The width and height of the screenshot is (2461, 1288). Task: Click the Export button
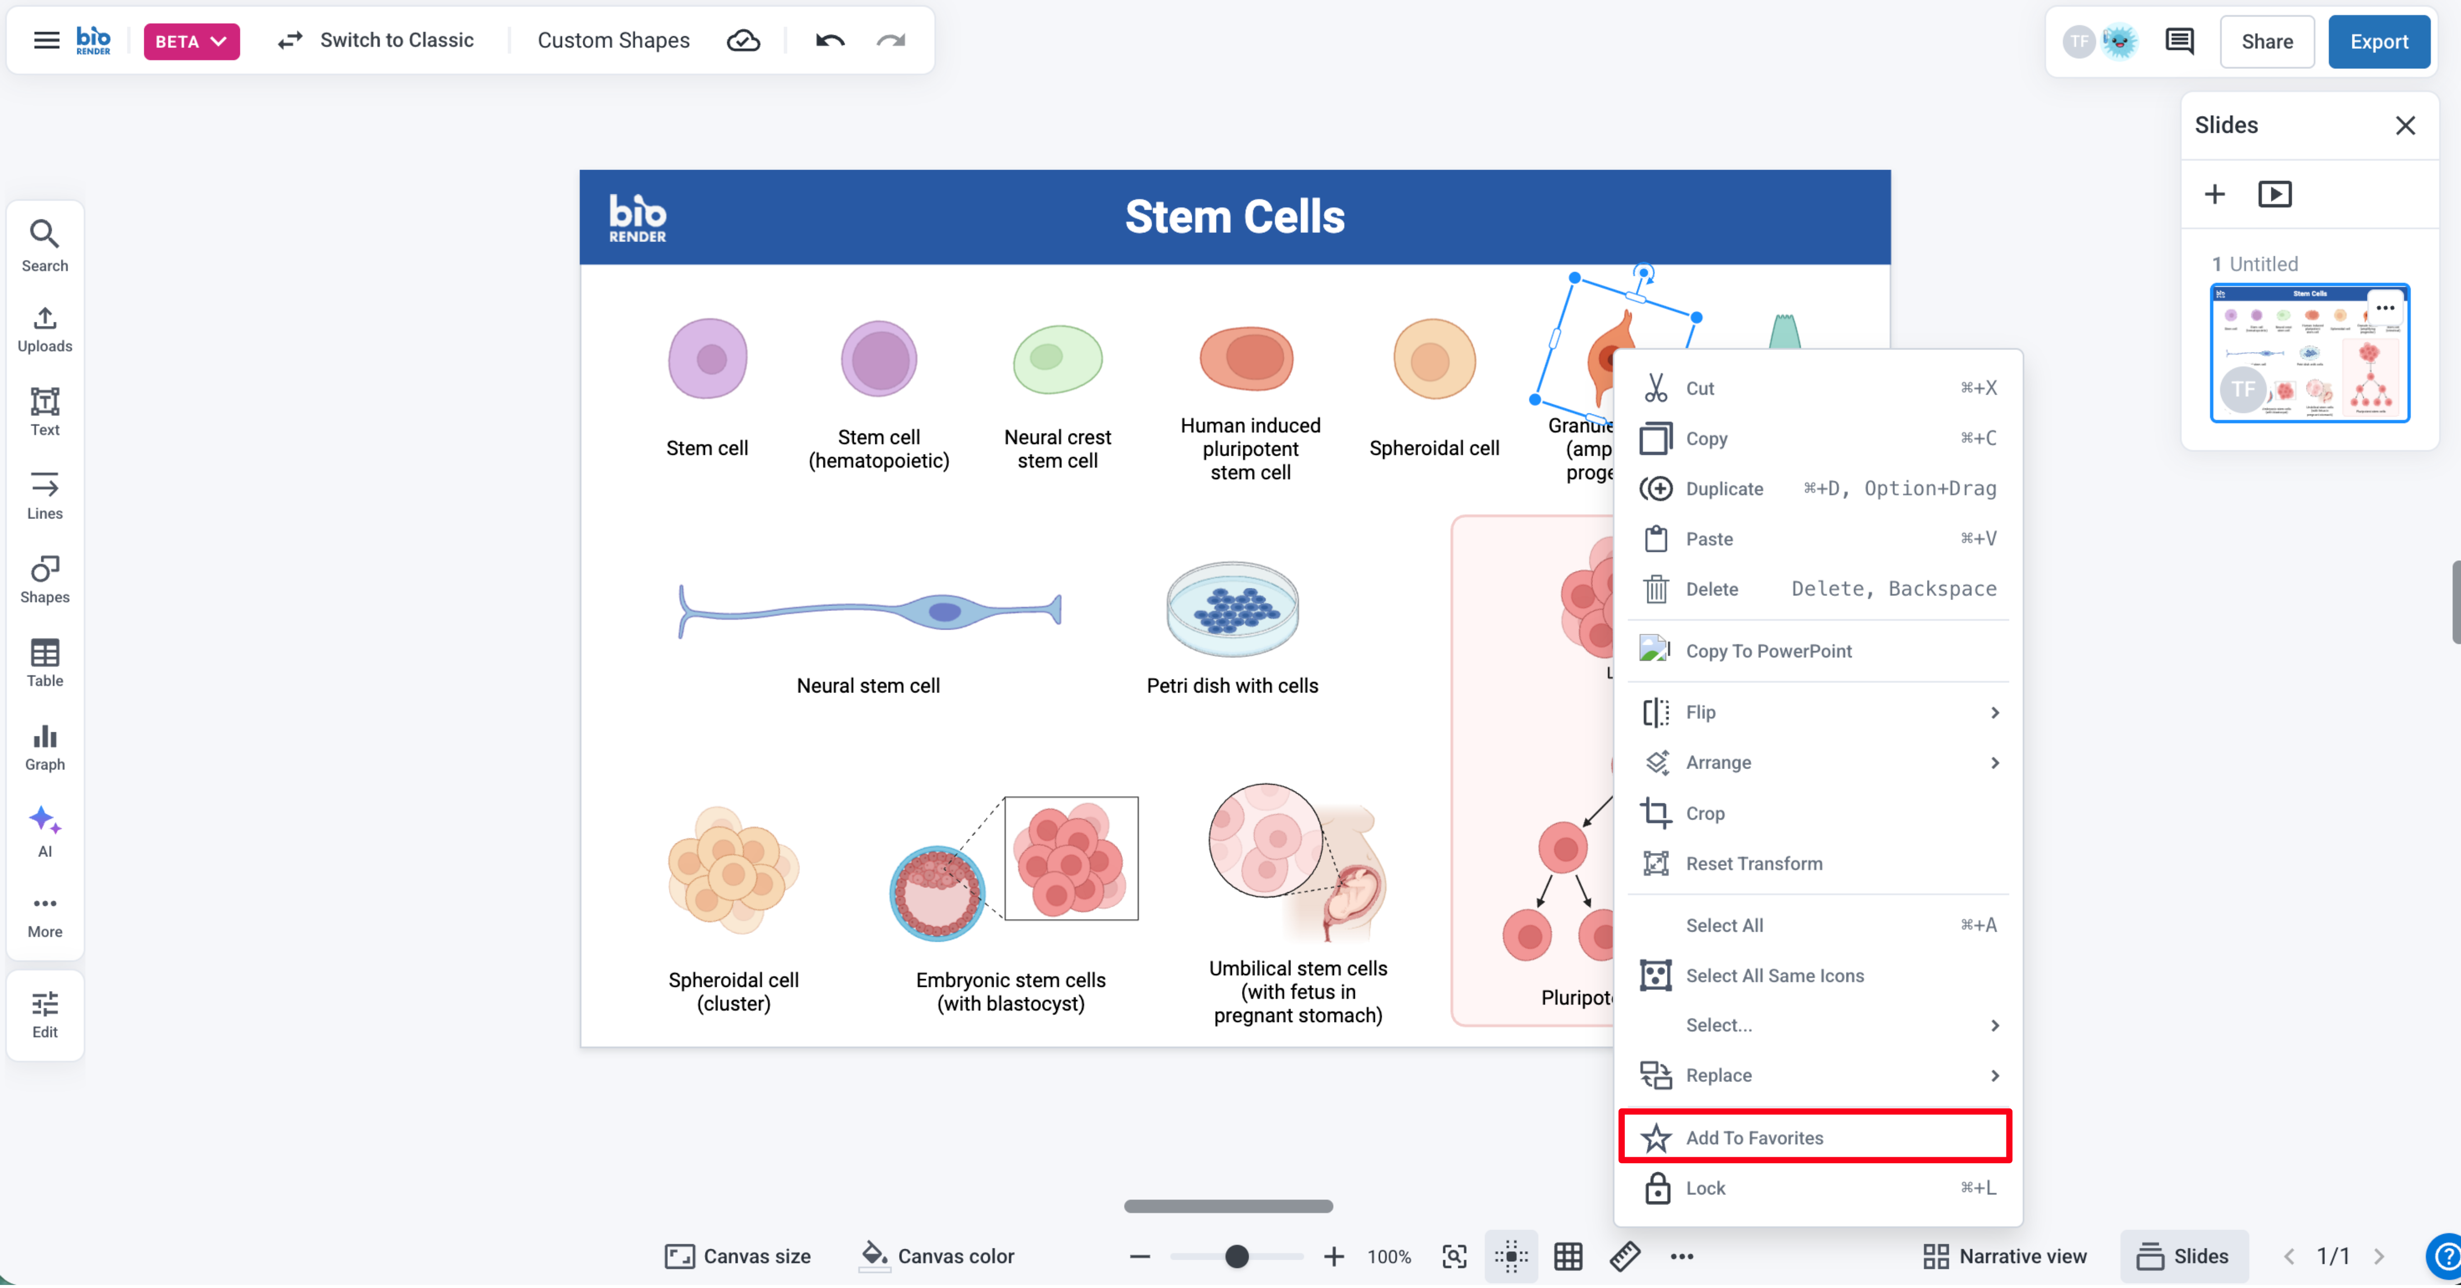pyautogui.click(x=2378, y=41)
